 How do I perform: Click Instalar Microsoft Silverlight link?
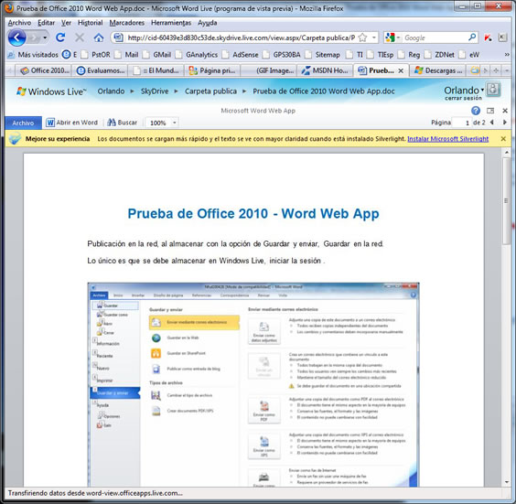coord(448,139)
